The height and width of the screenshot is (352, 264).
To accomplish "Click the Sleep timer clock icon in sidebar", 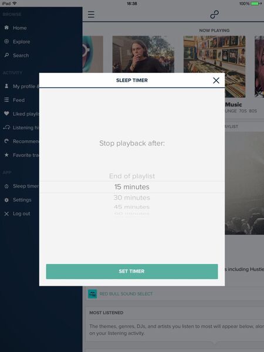I will click(6, 186).
